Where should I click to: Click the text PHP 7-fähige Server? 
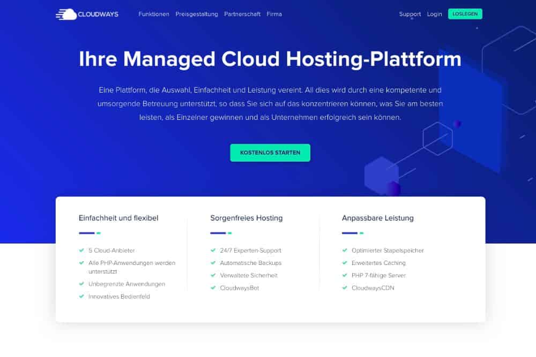coord(378,276)
